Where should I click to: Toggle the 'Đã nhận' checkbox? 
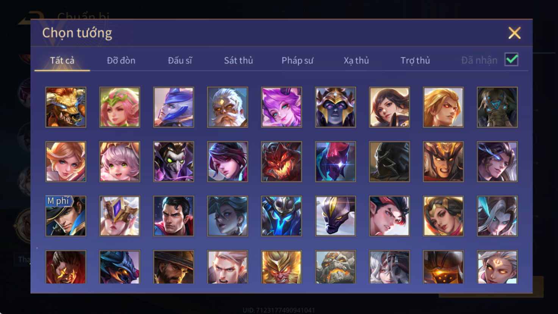pyautogui.click(x=511, y=59)
